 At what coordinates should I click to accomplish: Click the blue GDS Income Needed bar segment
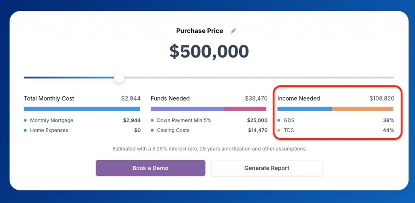pos(305,109)
